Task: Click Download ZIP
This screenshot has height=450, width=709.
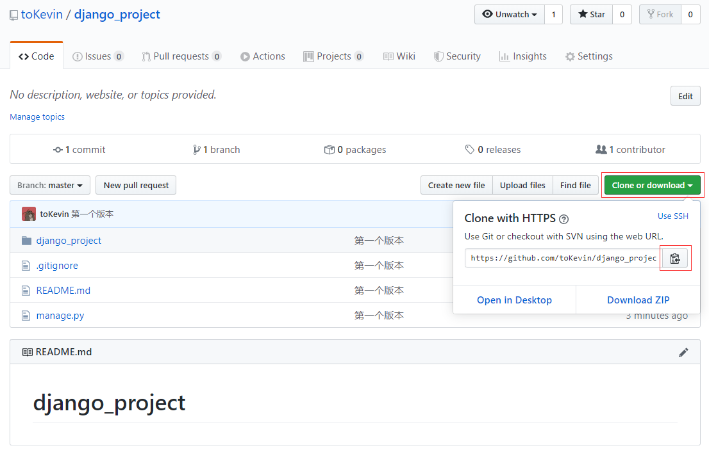Action: point(638,300)
